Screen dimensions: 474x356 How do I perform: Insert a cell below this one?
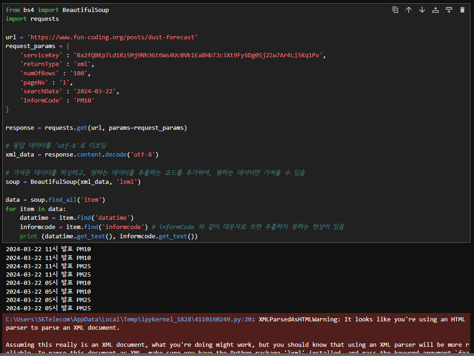pyautogui.click(x=449, y=10)
